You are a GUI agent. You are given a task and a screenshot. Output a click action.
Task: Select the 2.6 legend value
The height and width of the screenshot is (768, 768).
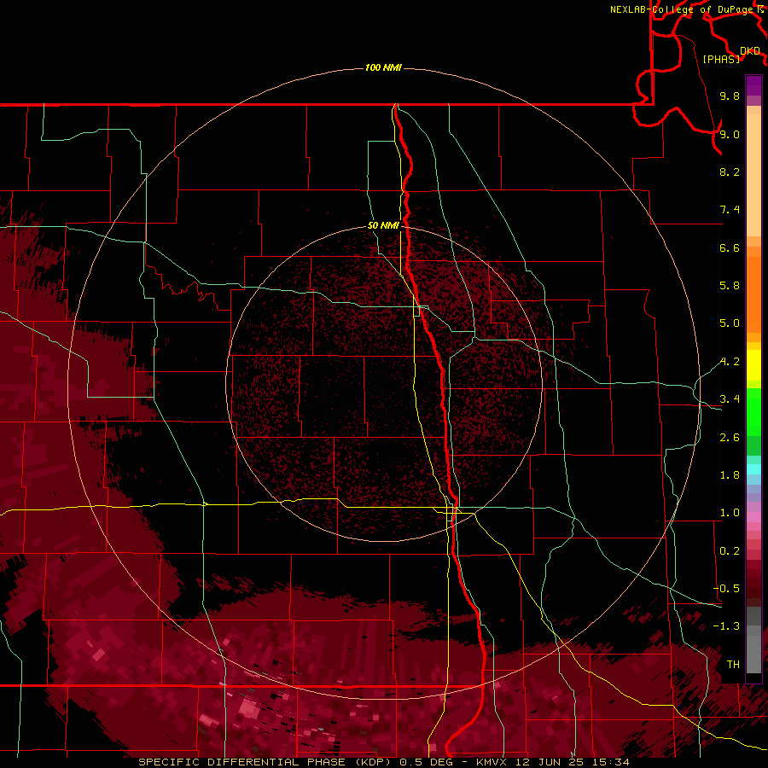730,438
